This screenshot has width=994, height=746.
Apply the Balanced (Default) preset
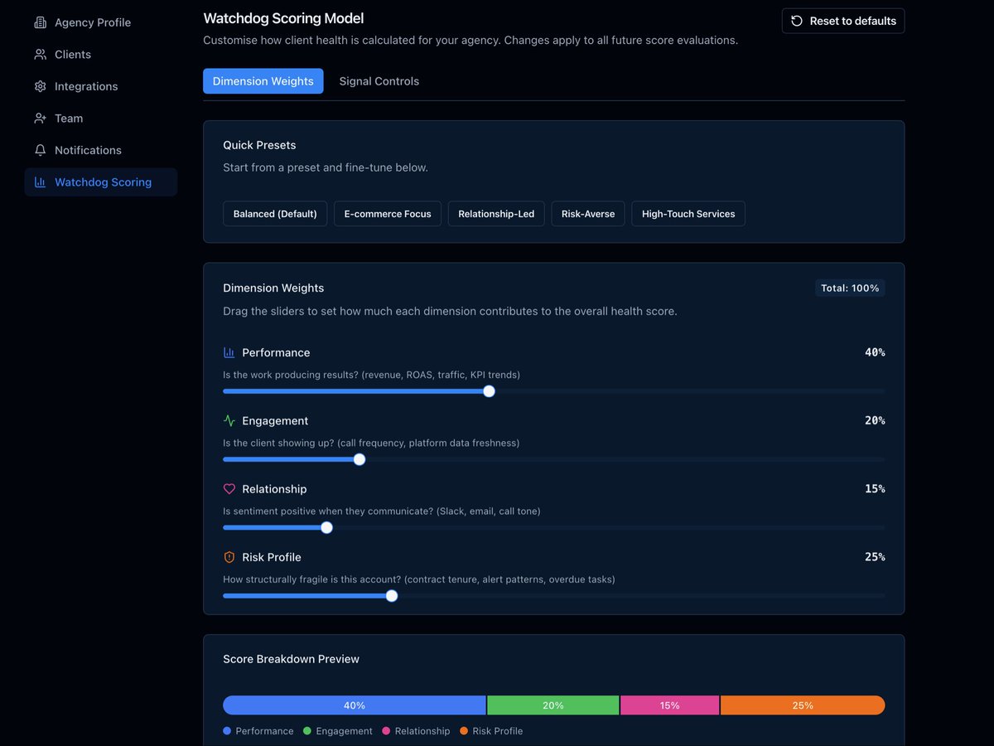click(275, 214)
